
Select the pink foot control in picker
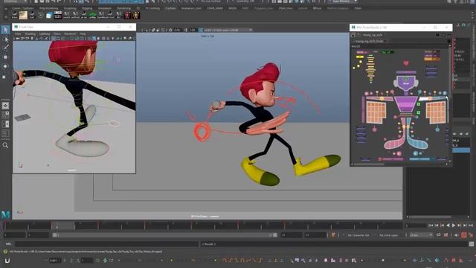click(x=394, y=143)
